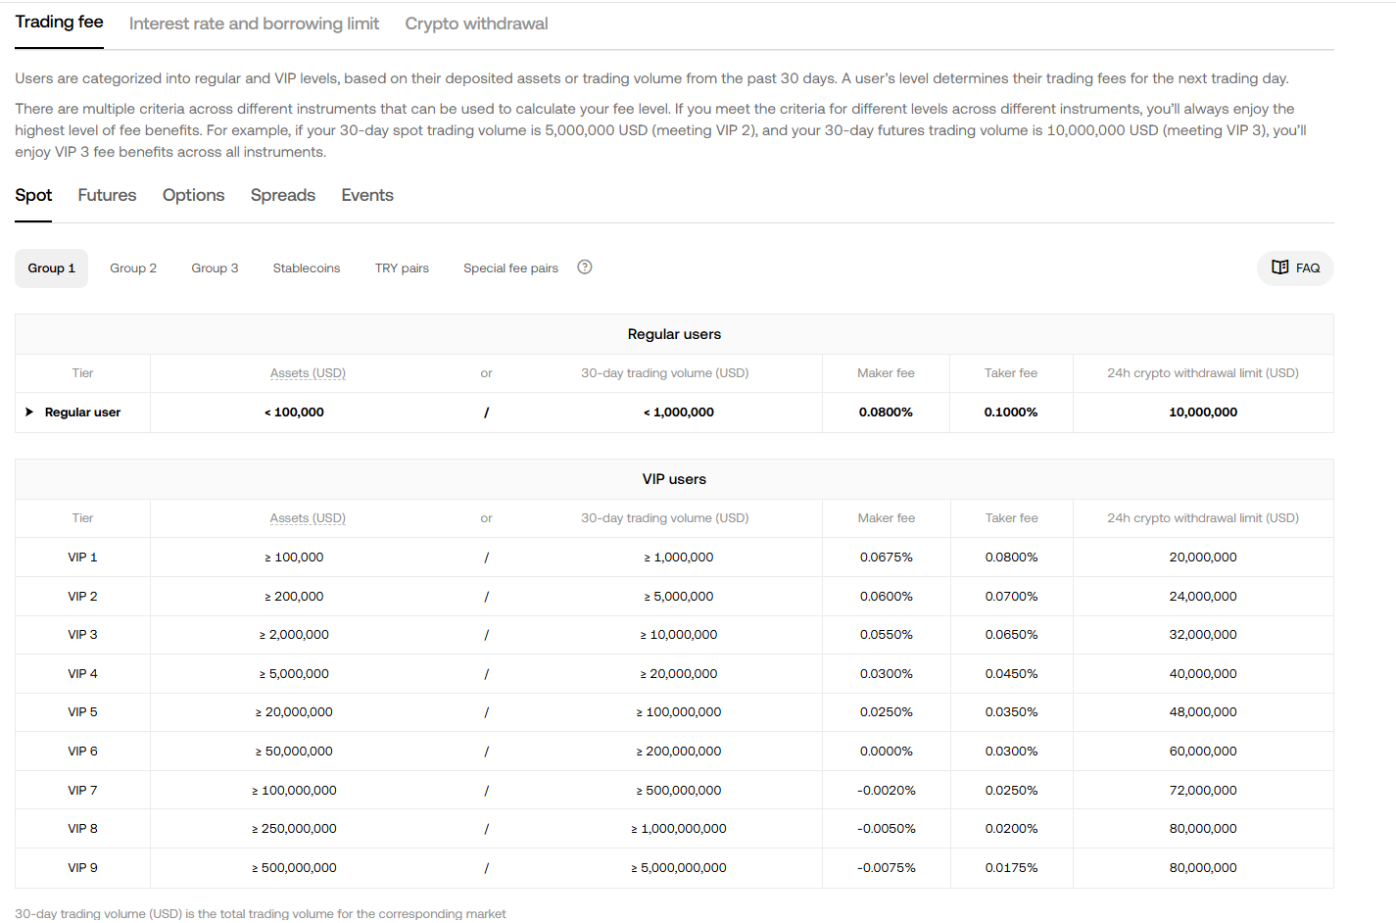Viewport: 1396px width, 923px height.
Task: Open the FAQ book icon button
Action: point(1295,267)
